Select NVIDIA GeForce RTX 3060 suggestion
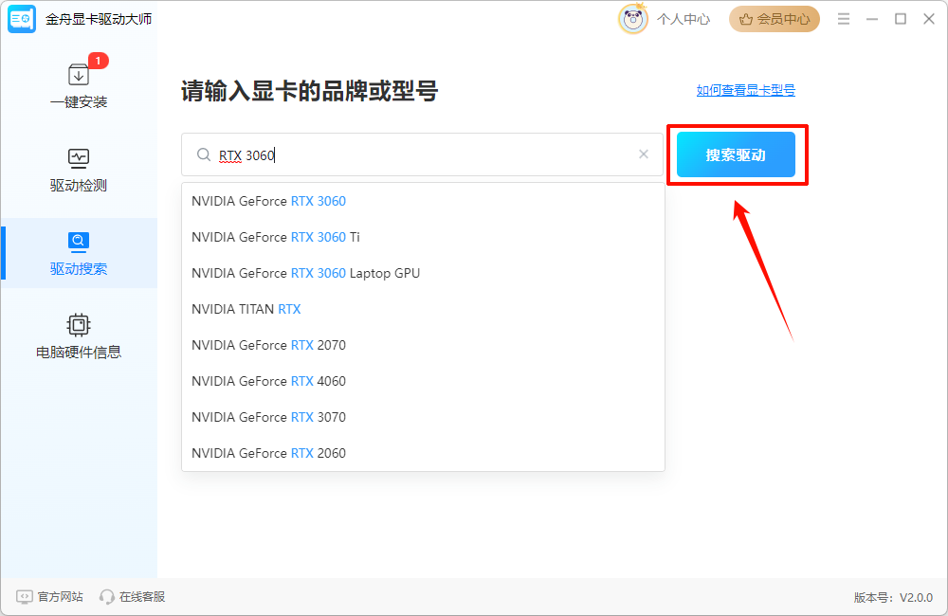 268,201
